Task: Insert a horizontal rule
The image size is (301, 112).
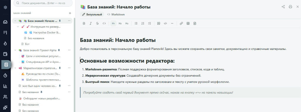Action: tap(172, 23)
